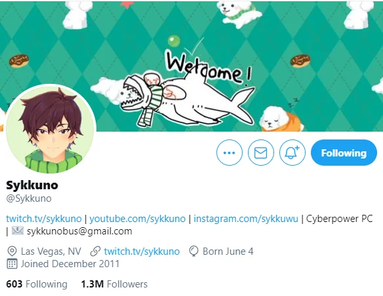View the 603 Following list
Viewport: 383px width, 296px height.
click(x=37, y=284)
